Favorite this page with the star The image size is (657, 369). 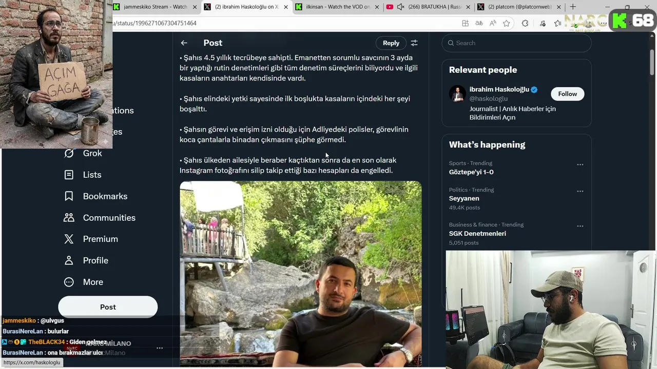(507, 23)
